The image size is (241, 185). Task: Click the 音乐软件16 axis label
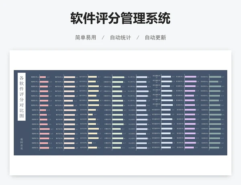click(x=84, y=77)
